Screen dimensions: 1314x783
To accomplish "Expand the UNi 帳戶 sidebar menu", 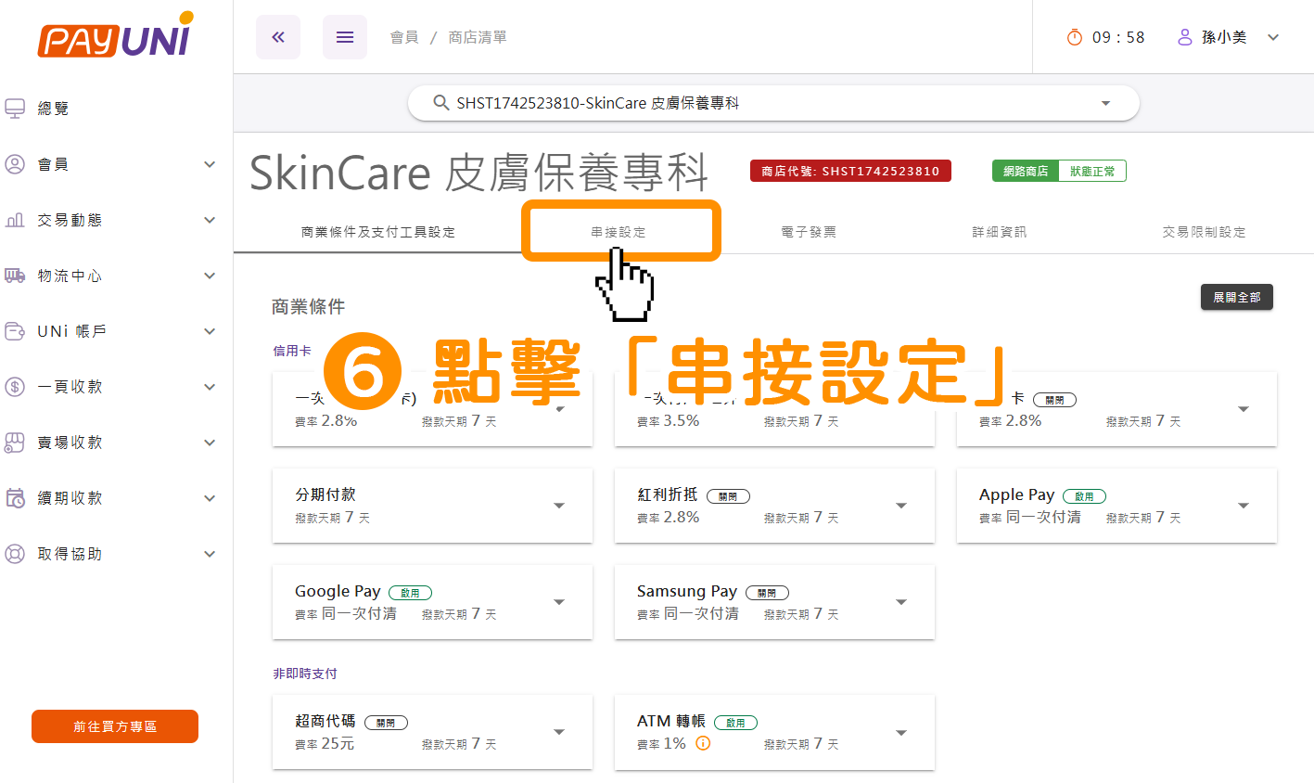I will (x=210, y=331).
